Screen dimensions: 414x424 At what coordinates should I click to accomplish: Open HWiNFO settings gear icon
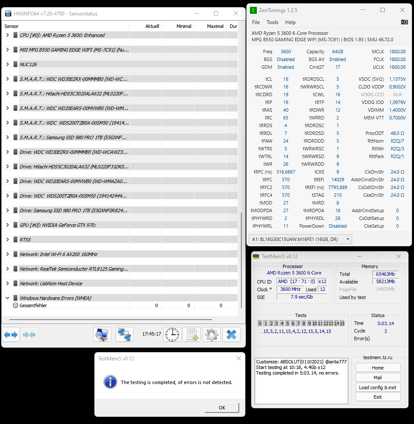[x=212, y=335]
